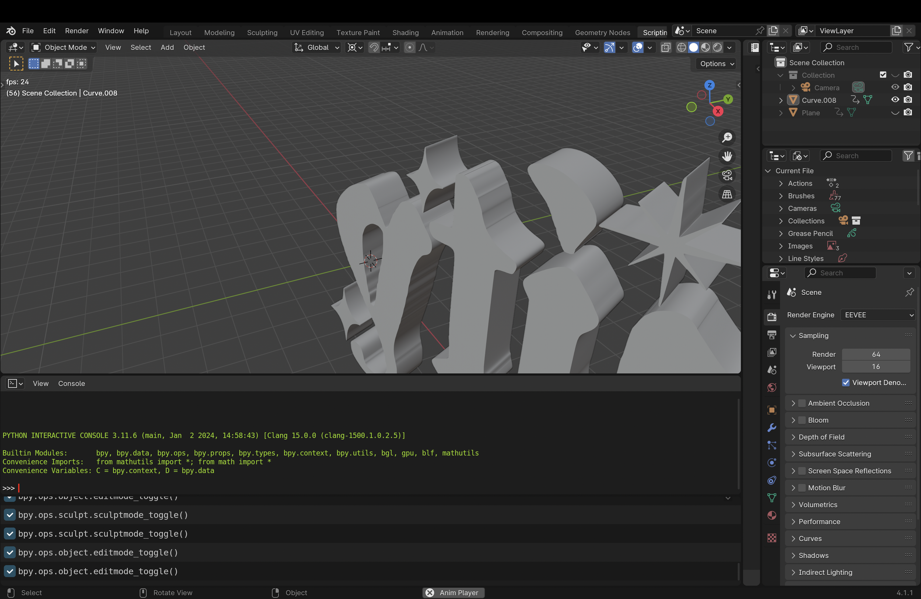The width and height of the screenshot is (921, 599).
Task: Switch perspective/orthographic grid icon
Action: [x=727, y=194]
